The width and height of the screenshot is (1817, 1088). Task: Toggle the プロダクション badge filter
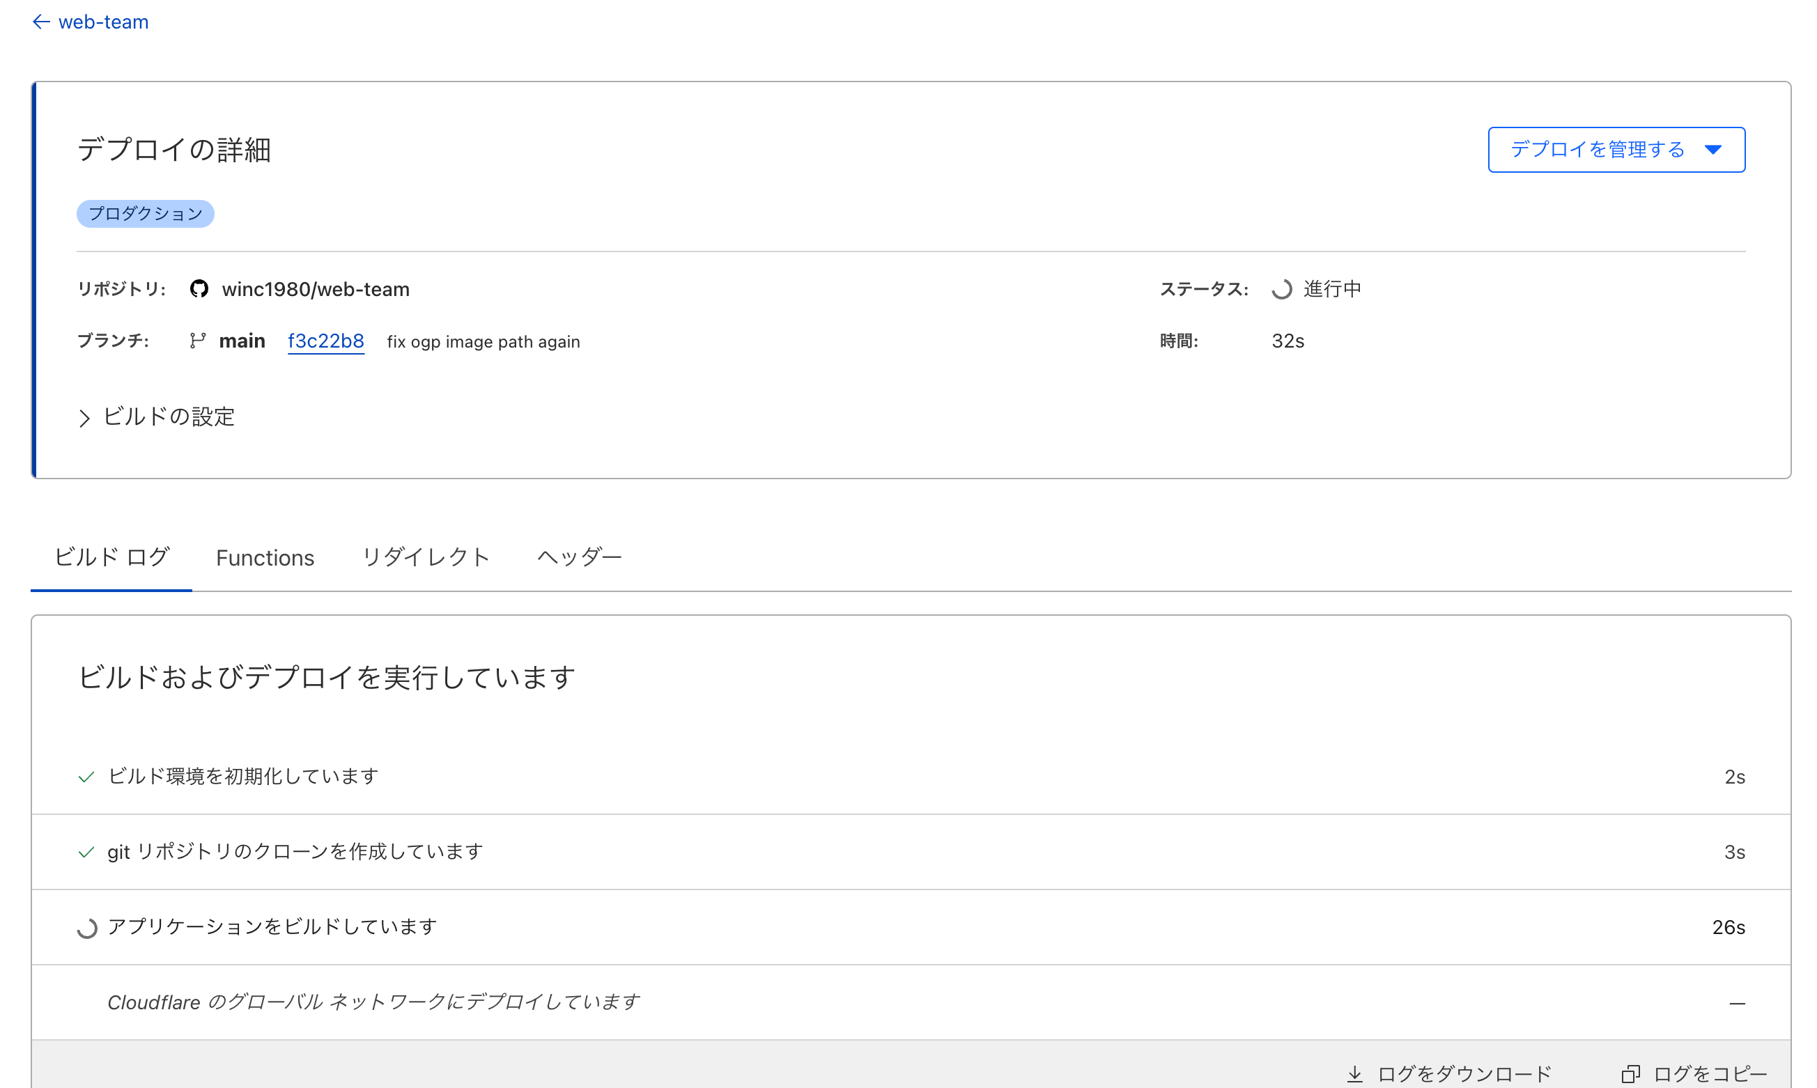[145, 214]
